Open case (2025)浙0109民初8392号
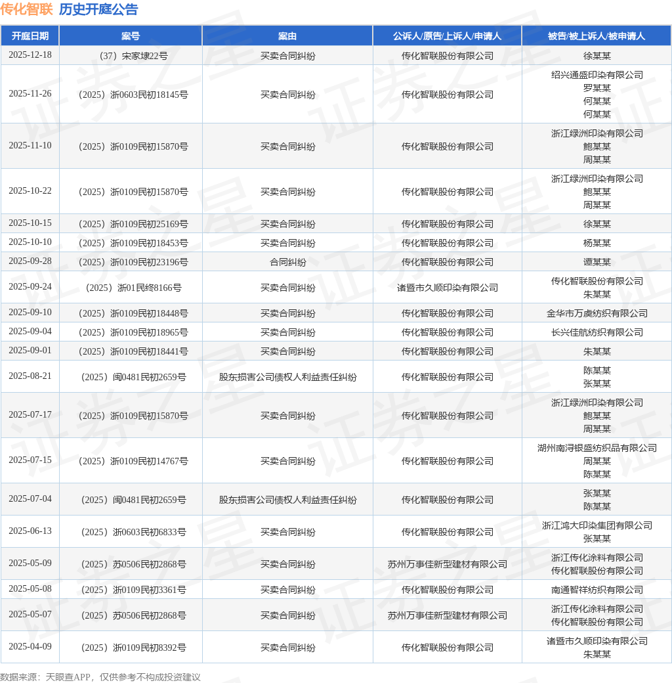Image resolution: width=672 pixels, height=683 pixels. tap(133, 648)
